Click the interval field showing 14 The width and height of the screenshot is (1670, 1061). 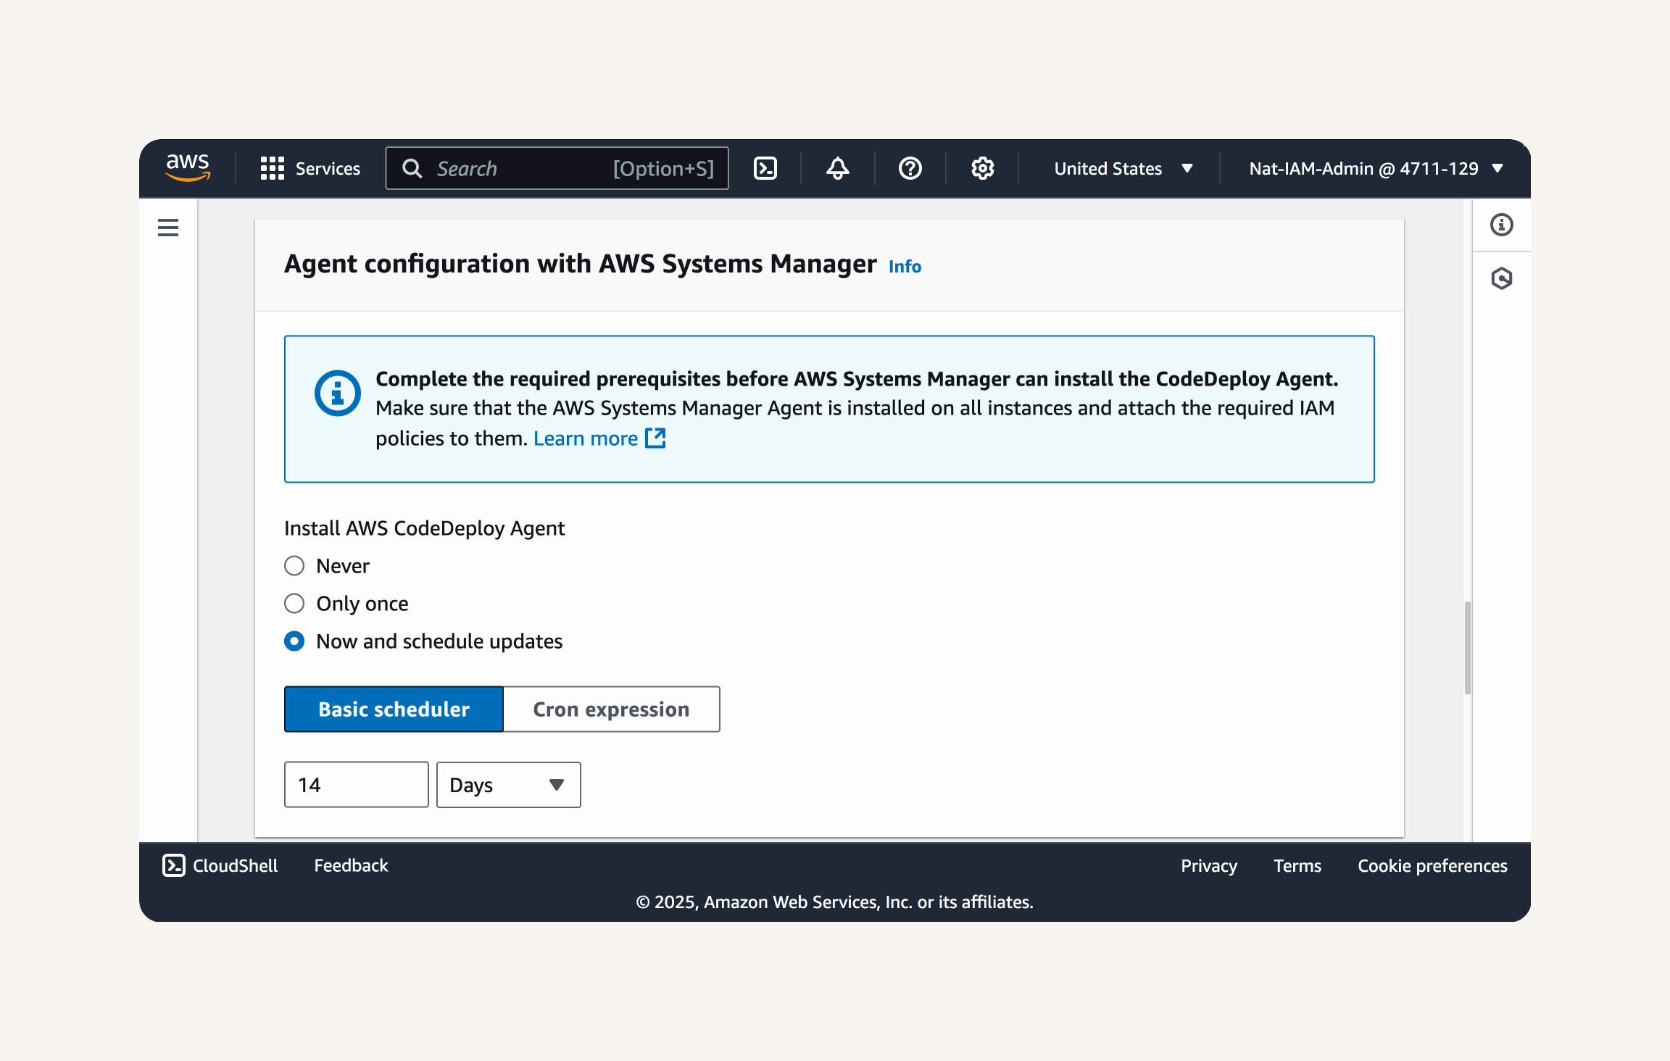click(357, 785)
